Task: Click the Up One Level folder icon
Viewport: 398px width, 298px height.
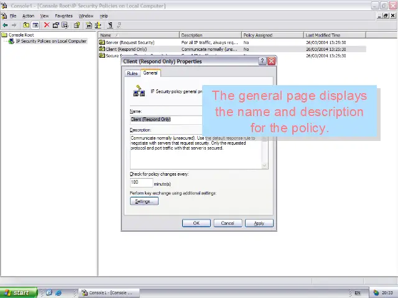Action: click(26, 25)
